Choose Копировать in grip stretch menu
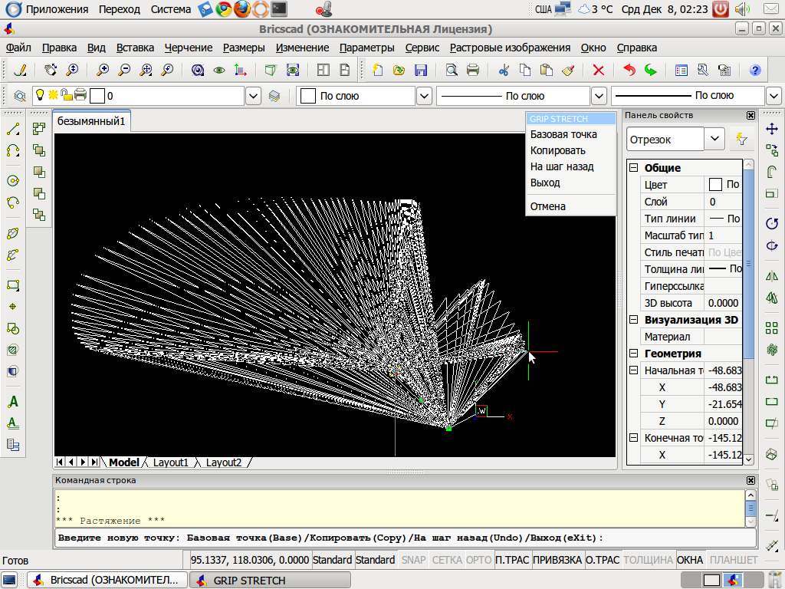 click(557, 150)
